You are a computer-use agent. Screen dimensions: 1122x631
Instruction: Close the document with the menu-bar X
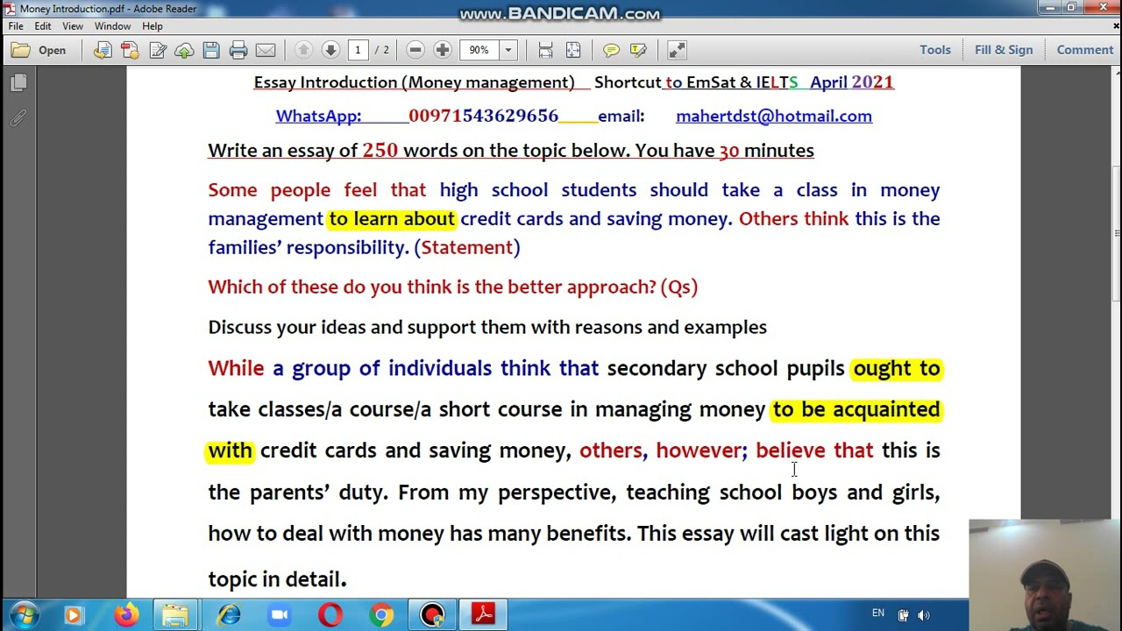[x=1116, y=26]
